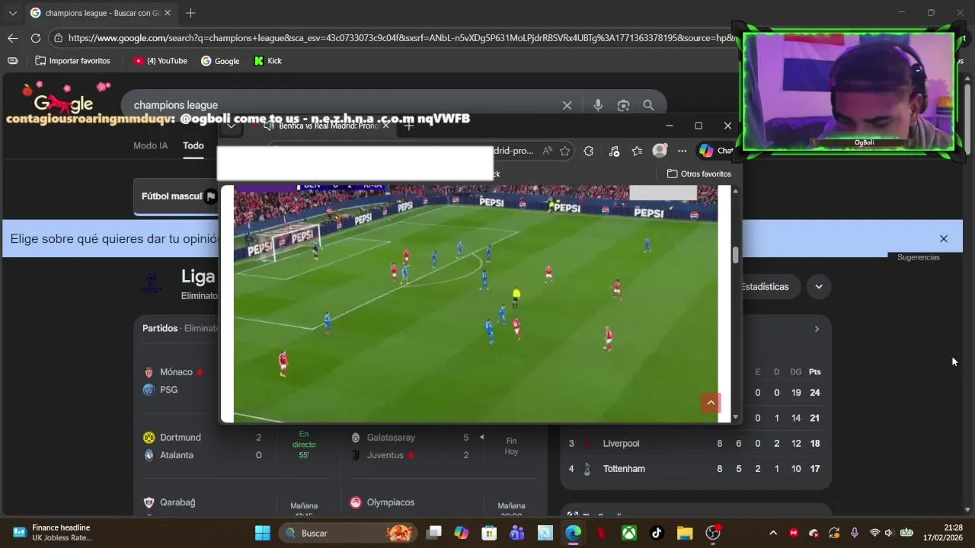Open Google Lens image search icon
The height and width of the screenshot is (548, 975).
623,106
